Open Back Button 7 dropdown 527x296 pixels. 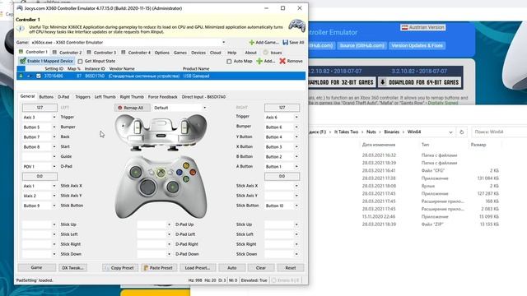pyautogui.click(x=54, y=137)
